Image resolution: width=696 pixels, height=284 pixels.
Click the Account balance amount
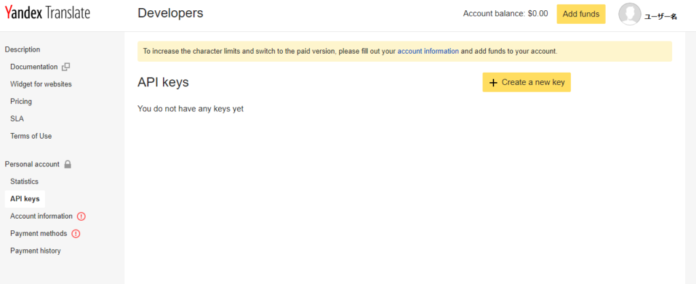(538, 14)
